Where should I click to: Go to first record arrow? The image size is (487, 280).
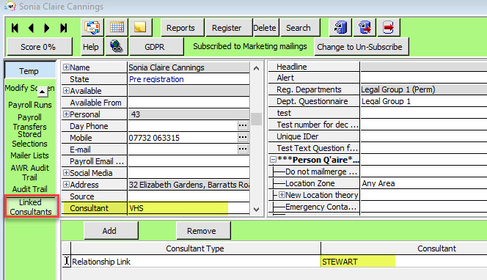click(15, 28)
